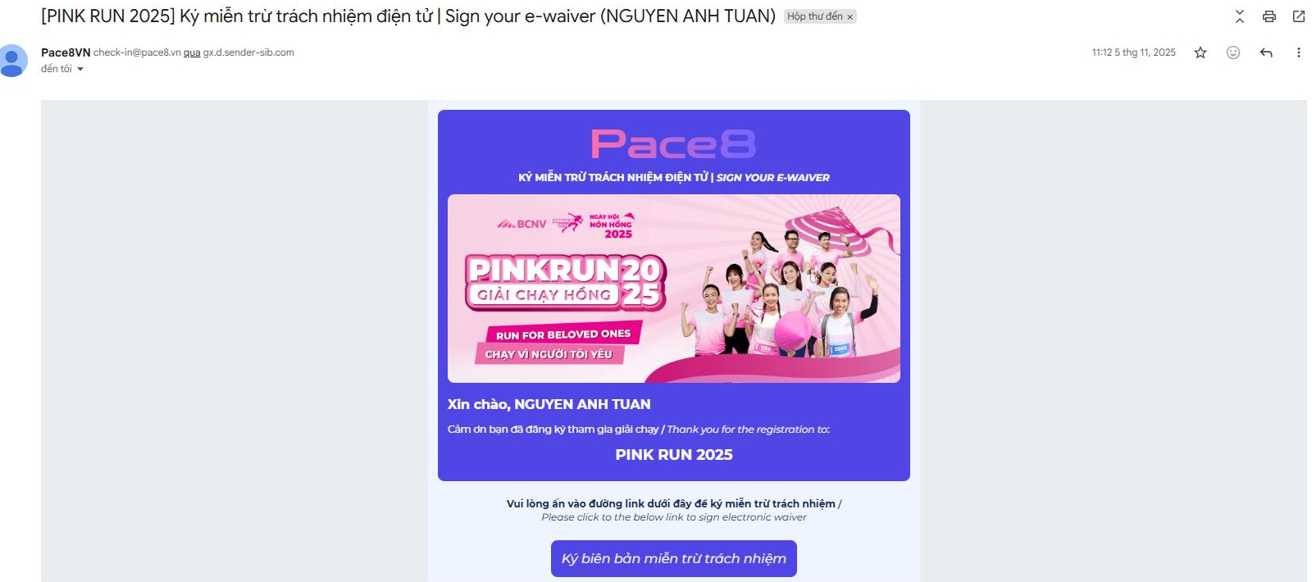The width and height of the screenshot is (1312, 582).
Task: Add an emoji reaction to the email
Action: coord(1232,52)
